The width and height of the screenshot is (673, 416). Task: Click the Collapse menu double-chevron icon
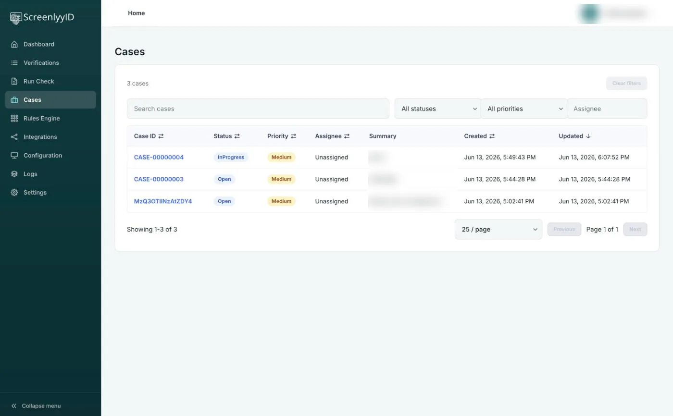[14, 406]
